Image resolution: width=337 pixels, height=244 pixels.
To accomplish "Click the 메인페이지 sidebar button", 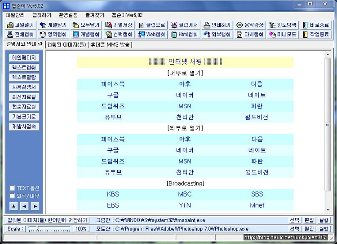I will point(24,57).
